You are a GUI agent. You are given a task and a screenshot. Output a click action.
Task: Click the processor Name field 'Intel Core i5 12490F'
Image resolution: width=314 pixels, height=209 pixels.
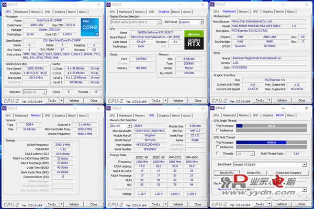pyautogui.click(x=50, y=20)
